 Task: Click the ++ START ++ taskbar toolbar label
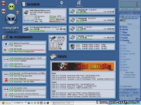[x=18, y=103]
